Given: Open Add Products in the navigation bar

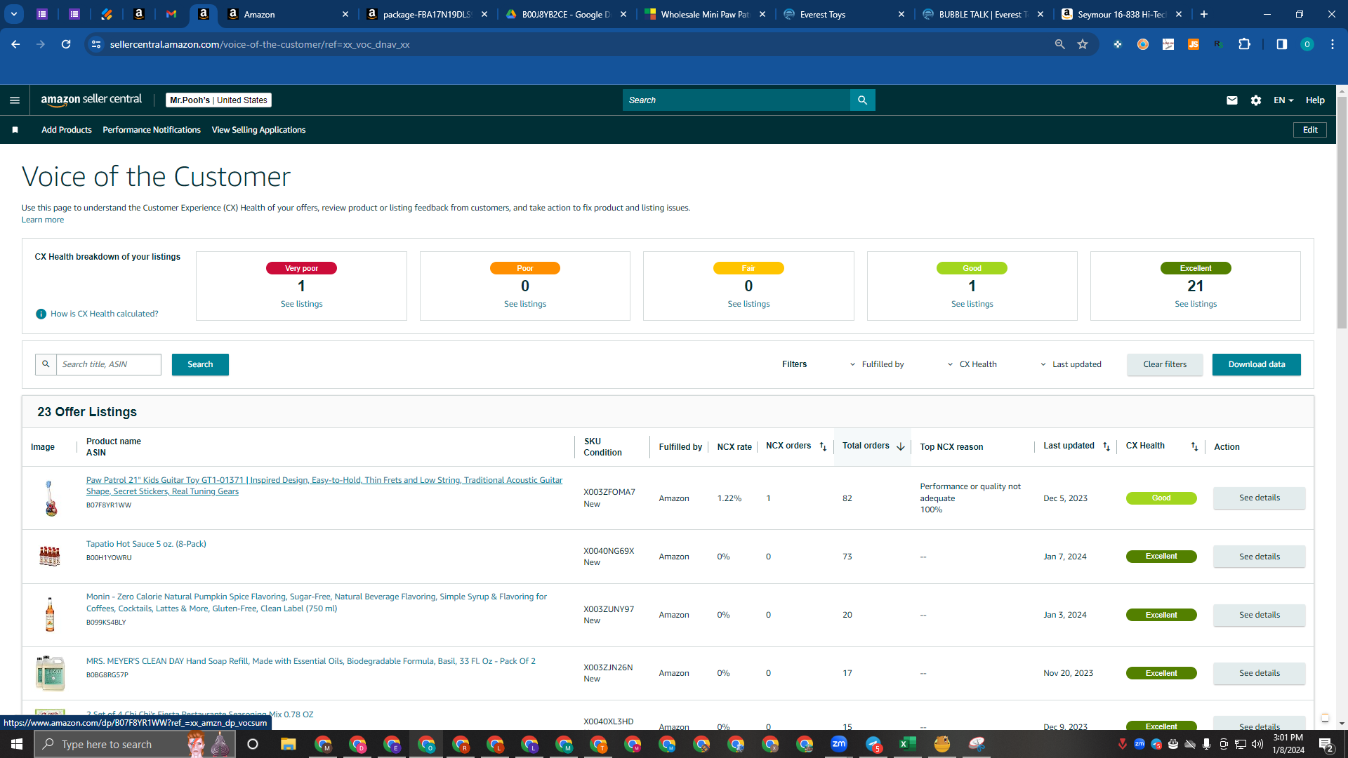Looking at the screenshot, I should tap(67, 130).
